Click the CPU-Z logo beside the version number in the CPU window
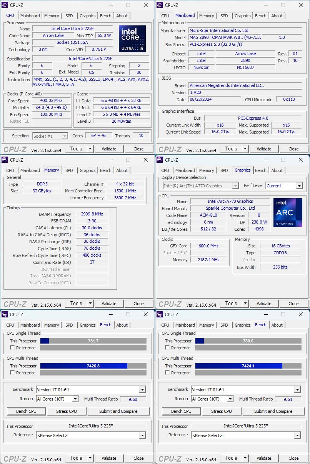The height and width of the screenshot is (464, 310). pos(15,149)
